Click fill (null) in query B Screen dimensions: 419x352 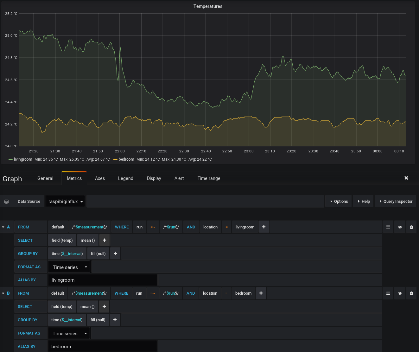[98, 320]
